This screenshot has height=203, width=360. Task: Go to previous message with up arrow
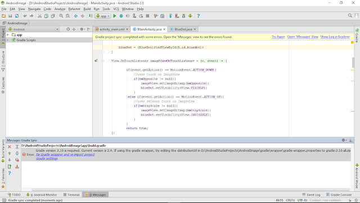10,153
